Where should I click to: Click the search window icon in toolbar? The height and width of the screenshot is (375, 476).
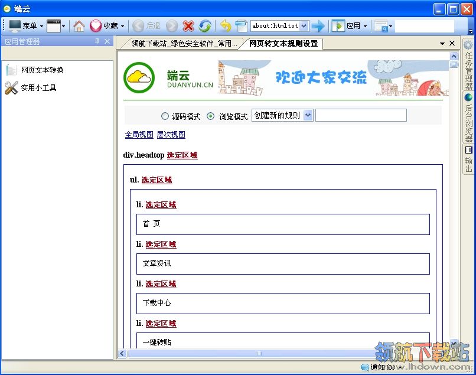pos(381,26)
